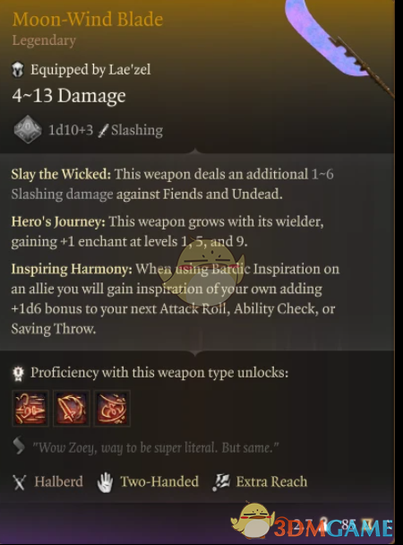Click the 3DMGAME watermark logo
The image size is (403, 545).
click(x=312, y=523)
